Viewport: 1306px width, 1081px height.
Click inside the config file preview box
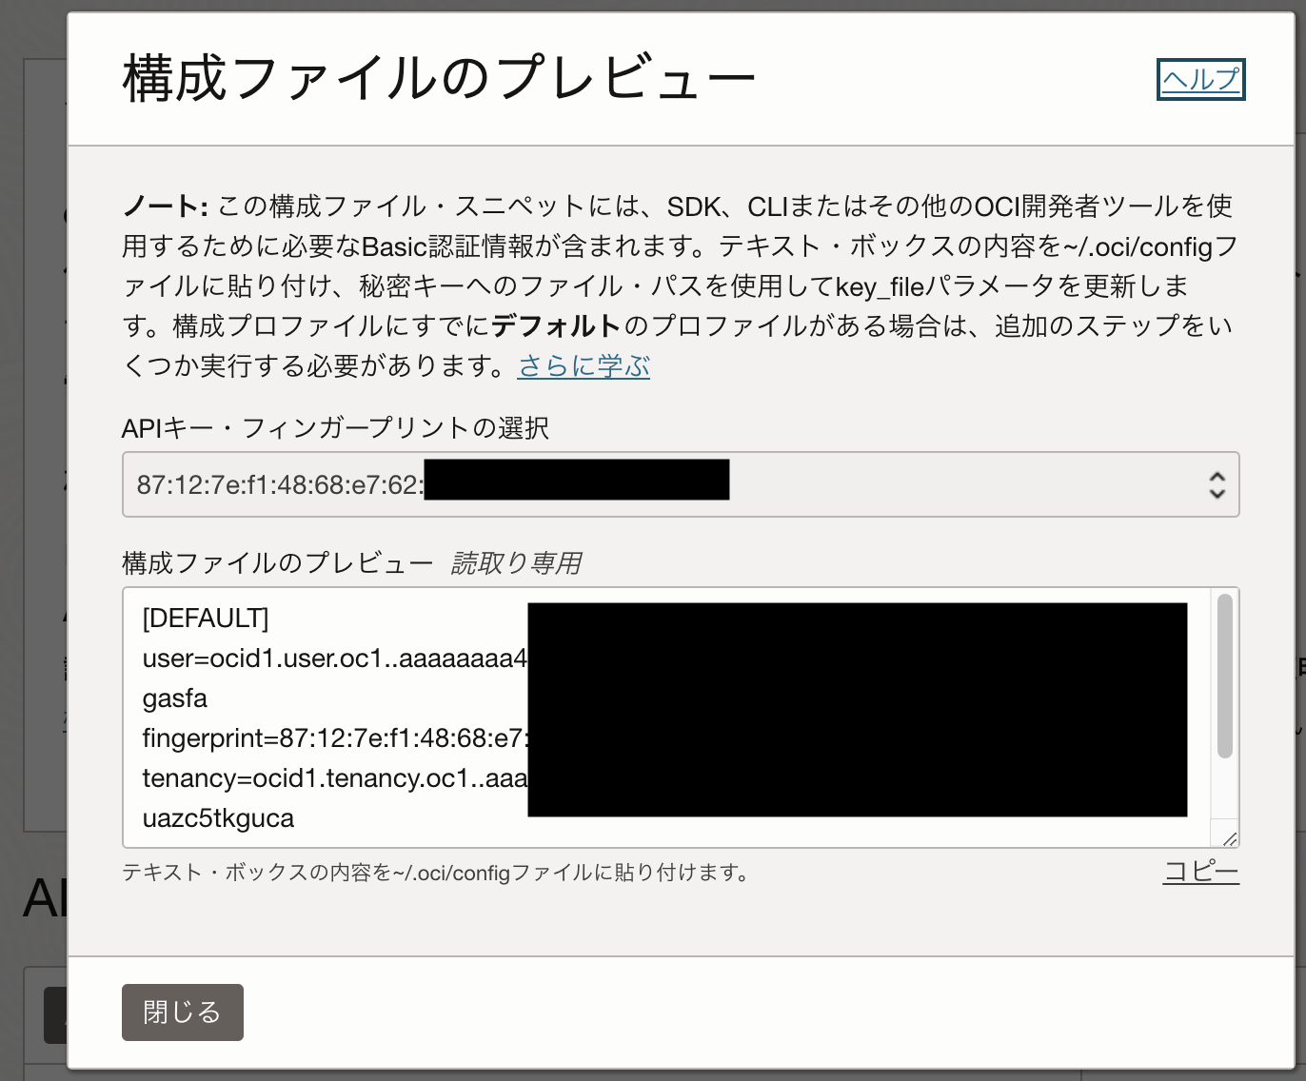click(x=381, y=714)
